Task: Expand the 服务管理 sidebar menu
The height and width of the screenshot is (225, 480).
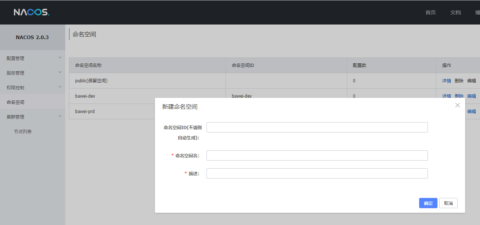Action: click(x=32, y=73)
